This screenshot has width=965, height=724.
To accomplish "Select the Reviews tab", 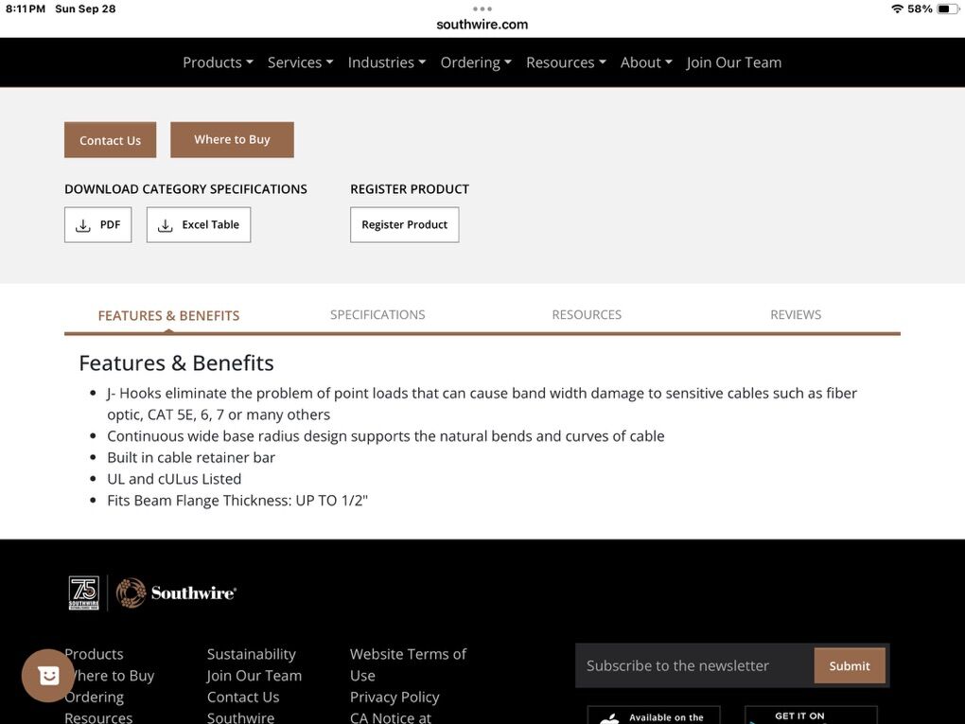I will pos(796,315).
